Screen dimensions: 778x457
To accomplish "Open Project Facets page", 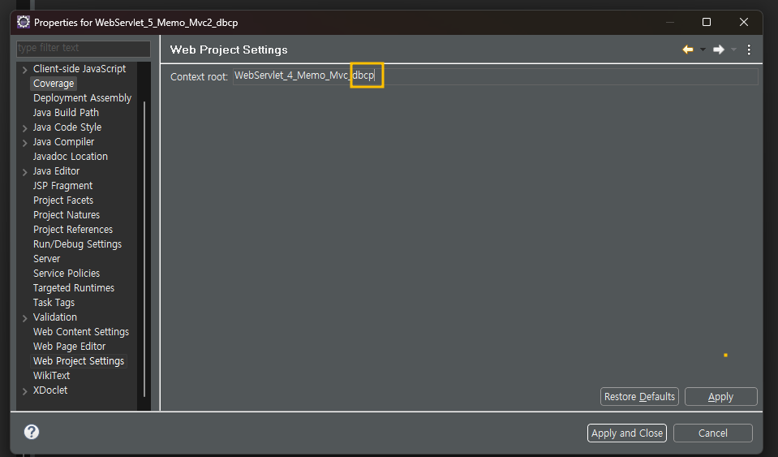I will coord(63,200).
